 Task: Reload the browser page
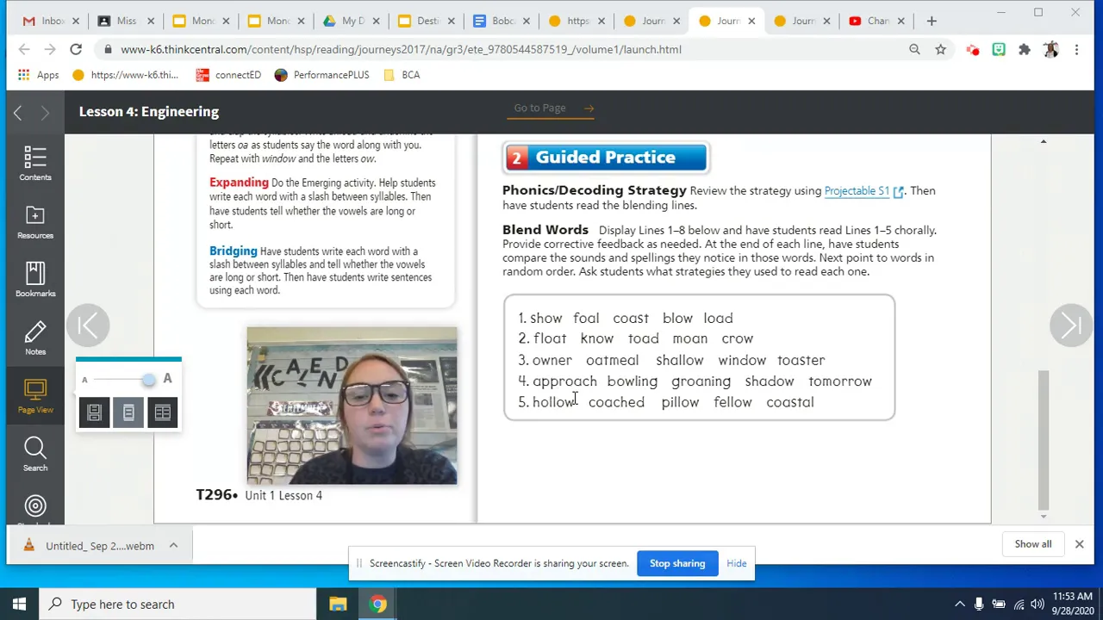point(76,49)
